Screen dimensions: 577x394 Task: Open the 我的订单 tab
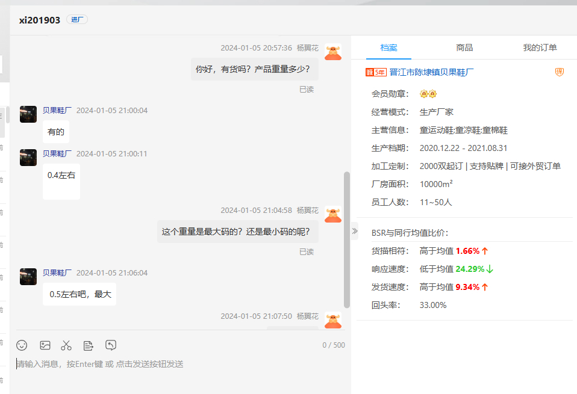pyautogui.click(x=540, y=48)
